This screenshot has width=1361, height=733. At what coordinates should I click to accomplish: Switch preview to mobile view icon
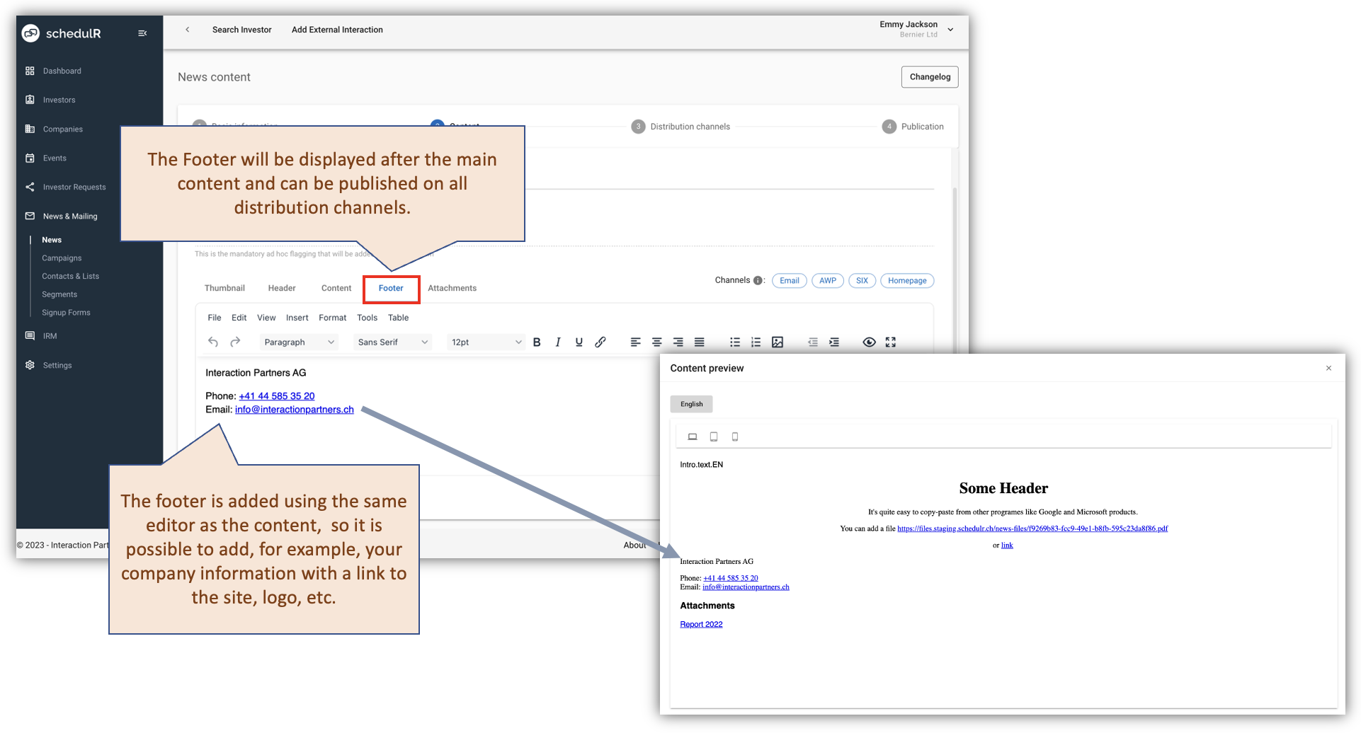pyautogui.click(x=735, y=437)
